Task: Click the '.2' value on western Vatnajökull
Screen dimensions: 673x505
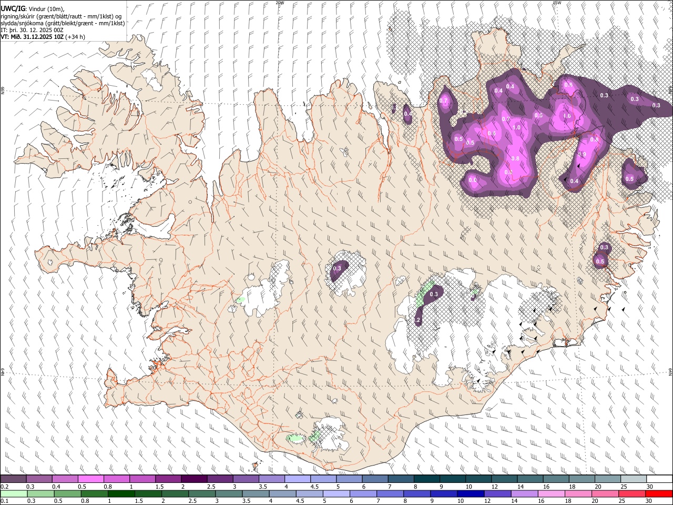Action: [x=418, y=320]
